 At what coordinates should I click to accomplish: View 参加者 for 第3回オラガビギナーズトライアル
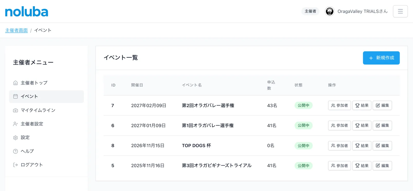(x=339, y=166)
